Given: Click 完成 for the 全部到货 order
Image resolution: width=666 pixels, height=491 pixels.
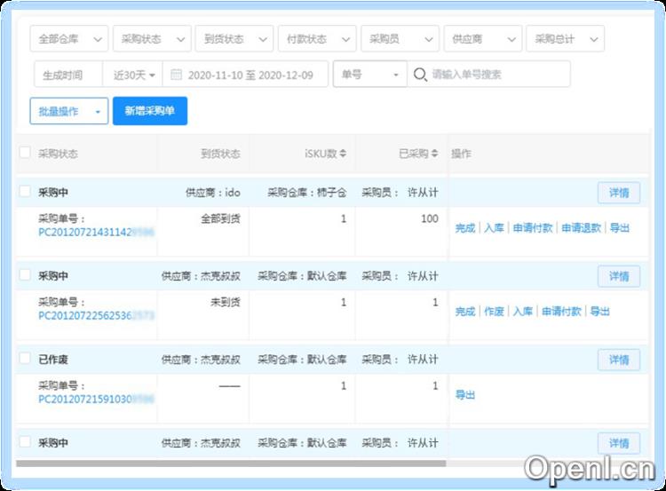Looking at the screenshot, I should tap(465, 228).
